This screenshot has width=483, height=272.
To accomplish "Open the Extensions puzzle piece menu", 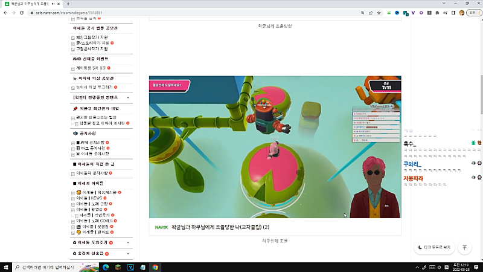I will tap(437, 13).
